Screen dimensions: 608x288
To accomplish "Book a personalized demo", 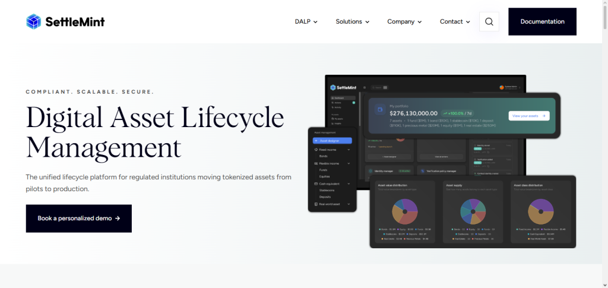I will pos(79,219).
